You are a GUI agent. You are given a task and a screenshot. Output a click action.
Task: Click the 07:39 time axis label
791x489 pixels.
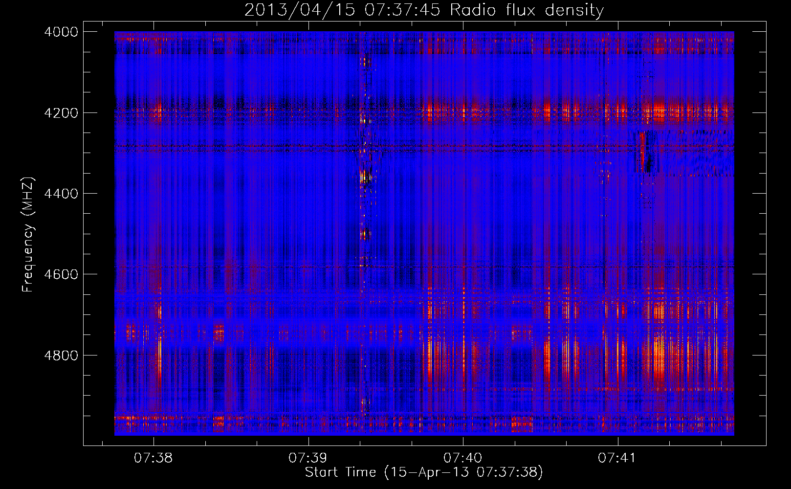point(308,458)
